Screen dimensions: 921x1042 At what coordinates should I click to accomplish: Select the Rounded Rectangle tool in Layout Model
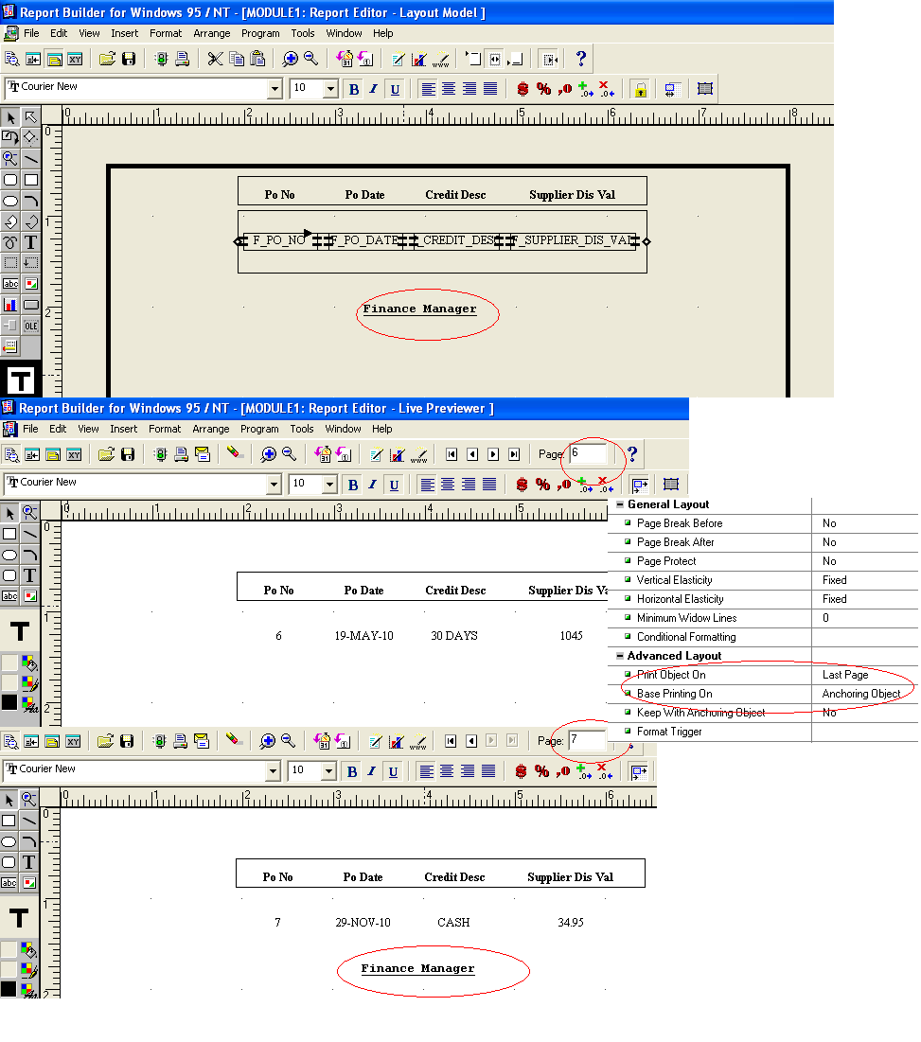pyautogui.click(x=9, y=180)
